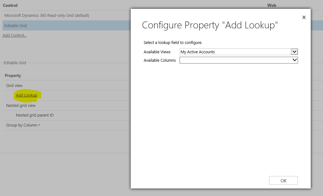Click the Web column header
Screen dimensions: 323x196
coord(271,5)
